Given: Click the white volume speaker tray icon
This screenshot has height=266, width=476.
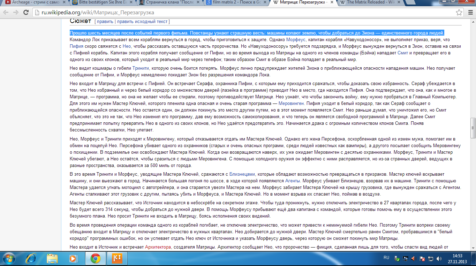Looking at the screenshot, I should click(x=439, y=259).
